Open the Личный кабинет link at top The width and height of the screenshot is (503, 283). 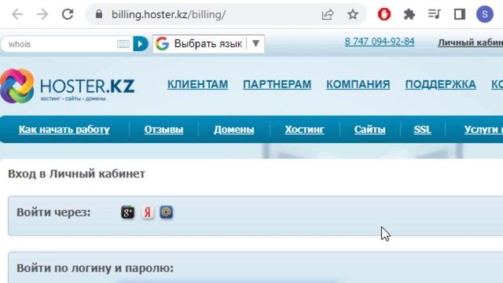click(470, 42)
